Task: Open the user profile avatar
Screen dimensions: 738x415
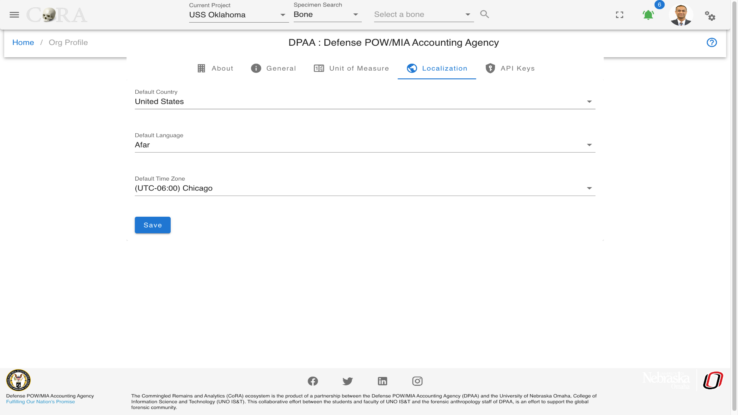Action: pyautogui.click(x=681, y=15)
